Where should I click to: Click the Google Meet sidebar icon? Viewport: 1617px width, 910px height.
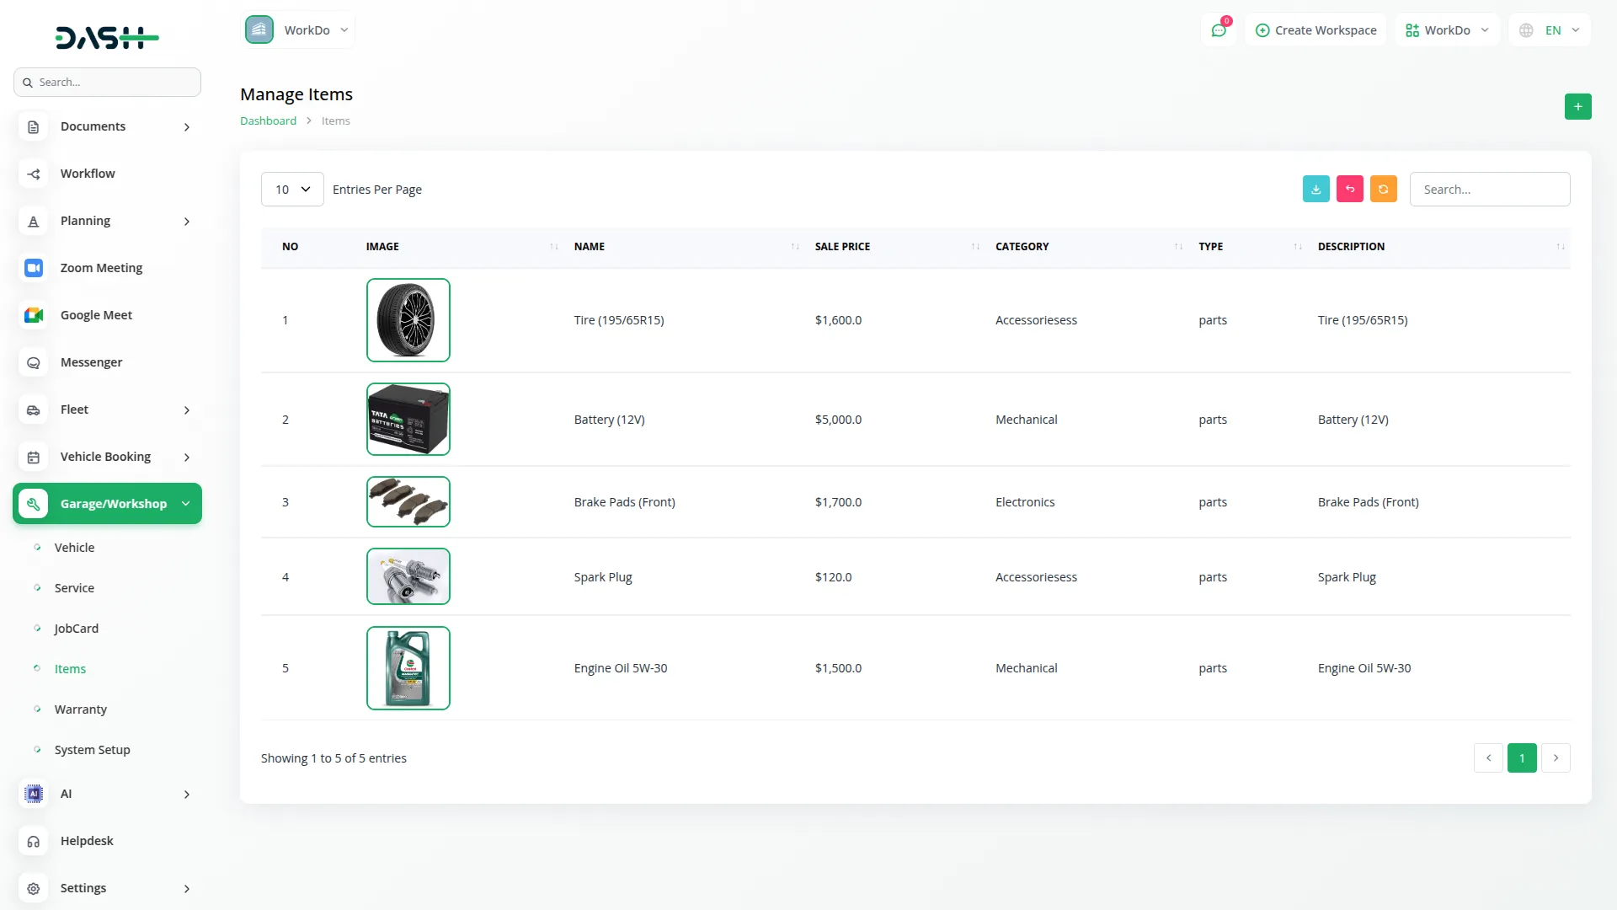pos(34,315)
